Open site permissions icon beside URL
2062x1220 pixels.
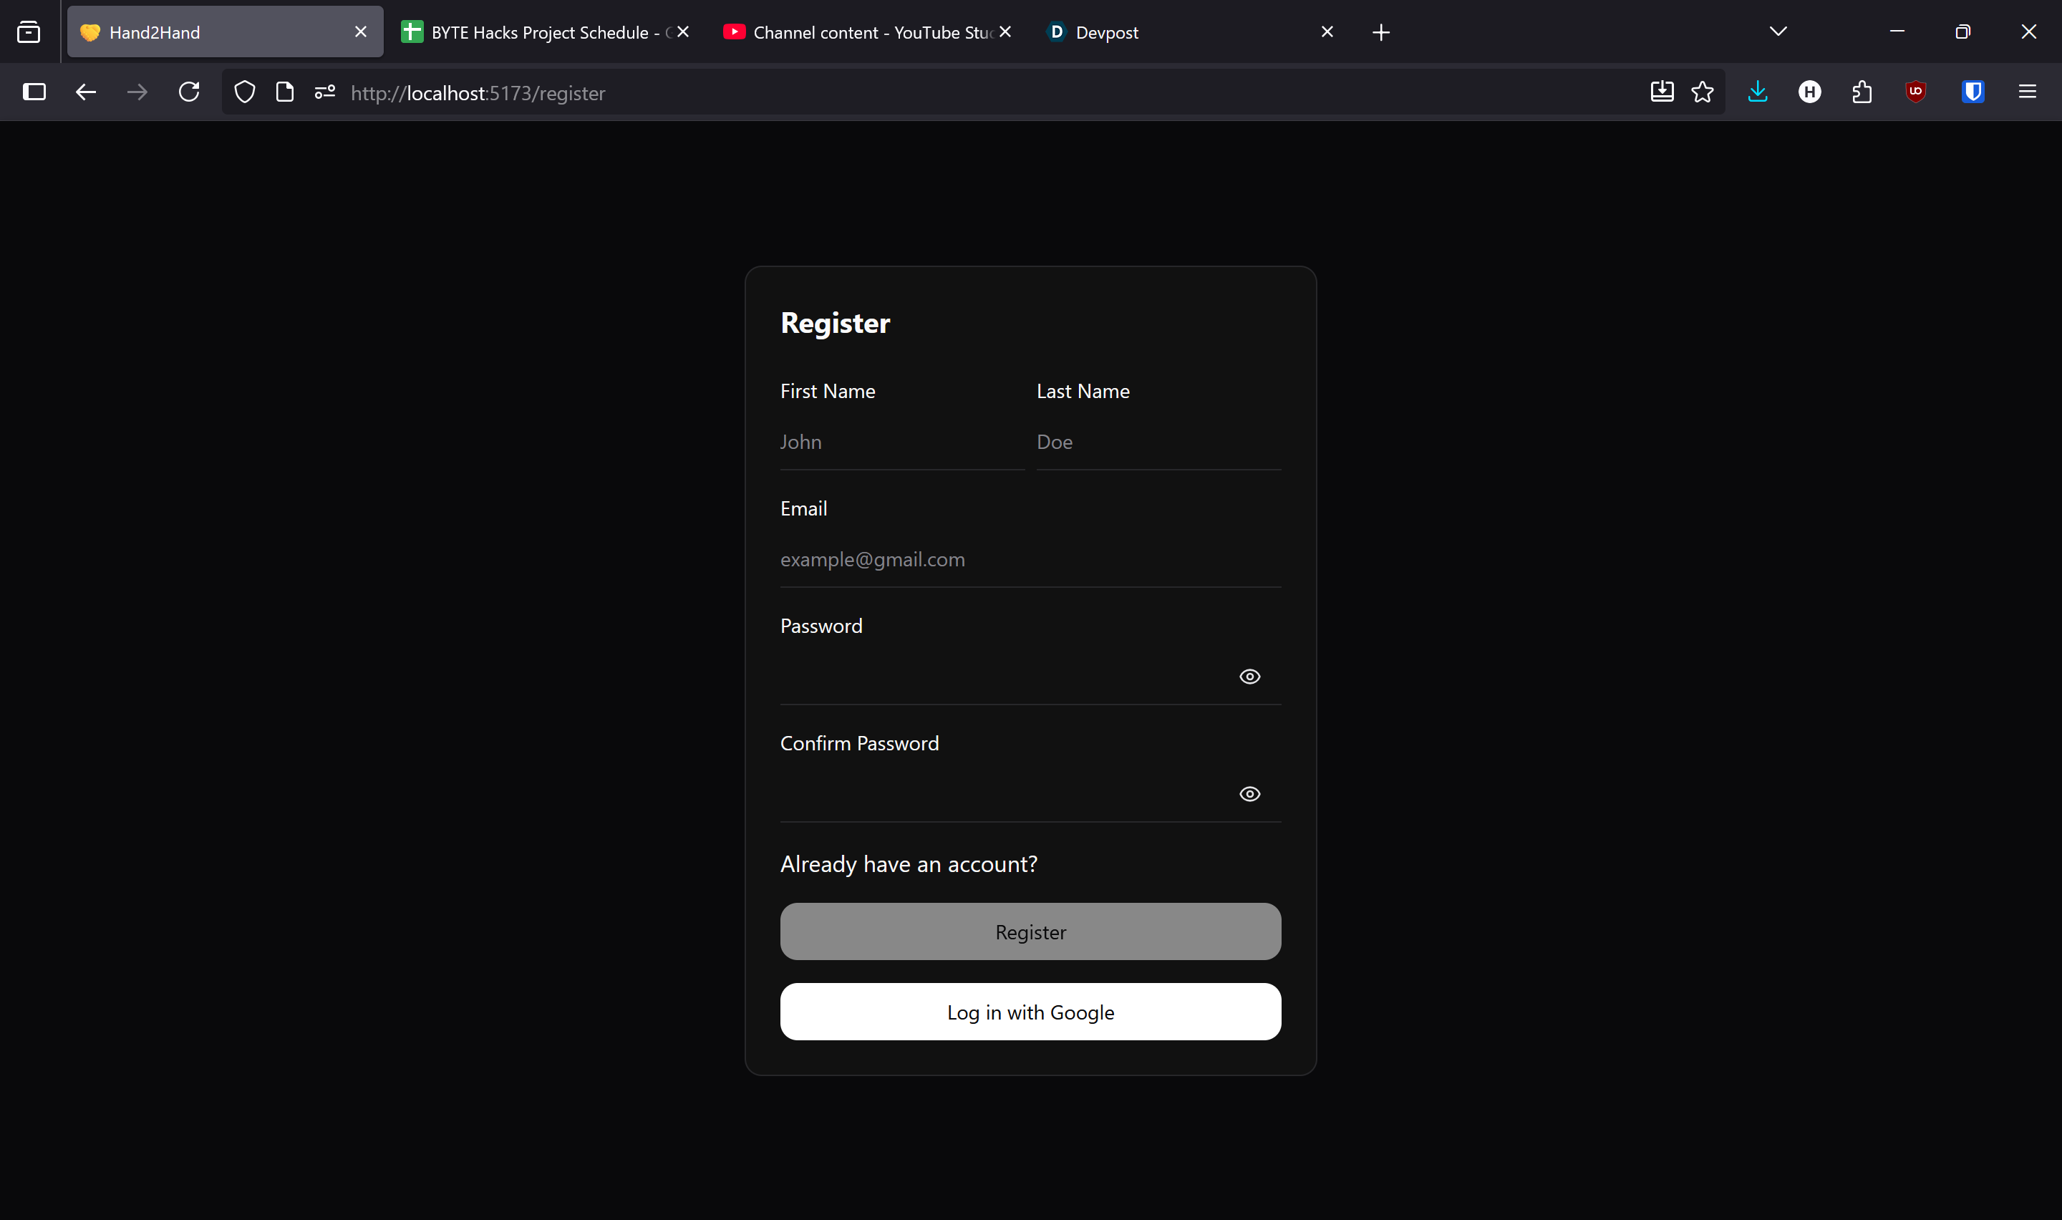coord(324,92)
